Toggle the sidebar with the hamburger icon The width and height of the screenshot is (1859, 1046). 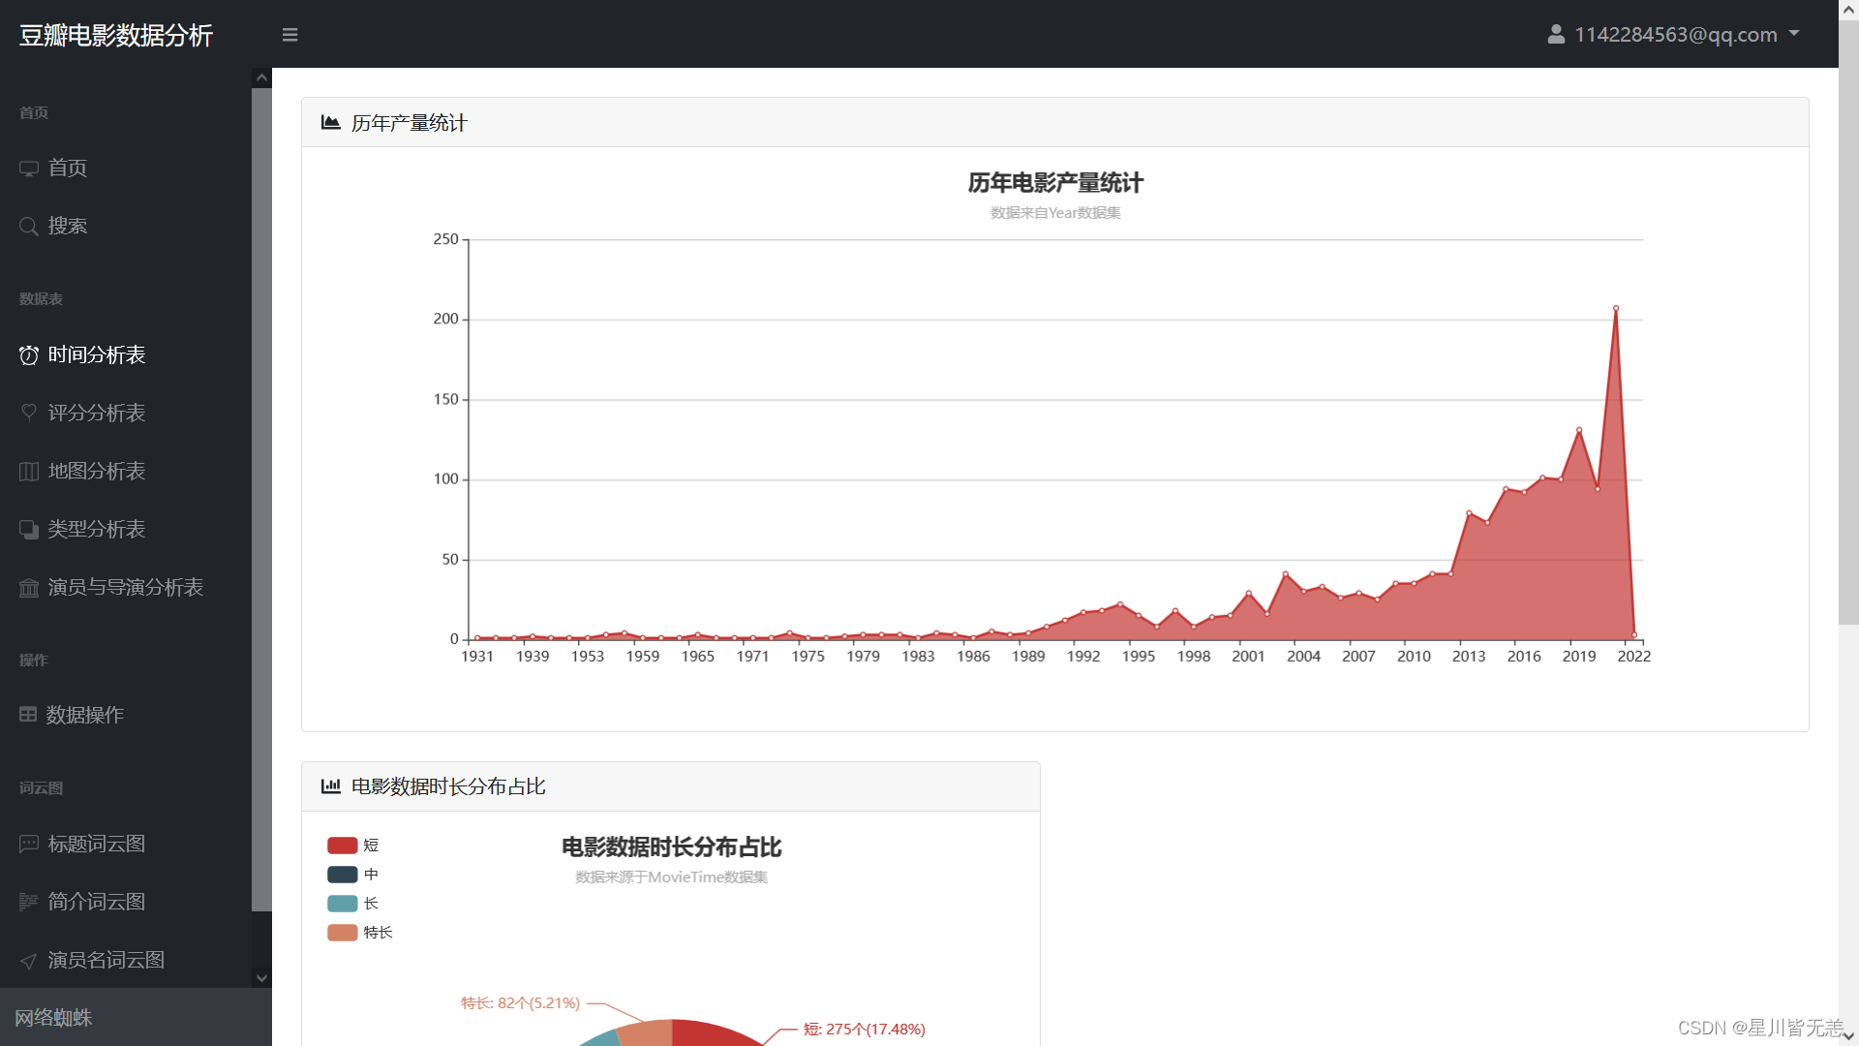click(x=290, y=35)
